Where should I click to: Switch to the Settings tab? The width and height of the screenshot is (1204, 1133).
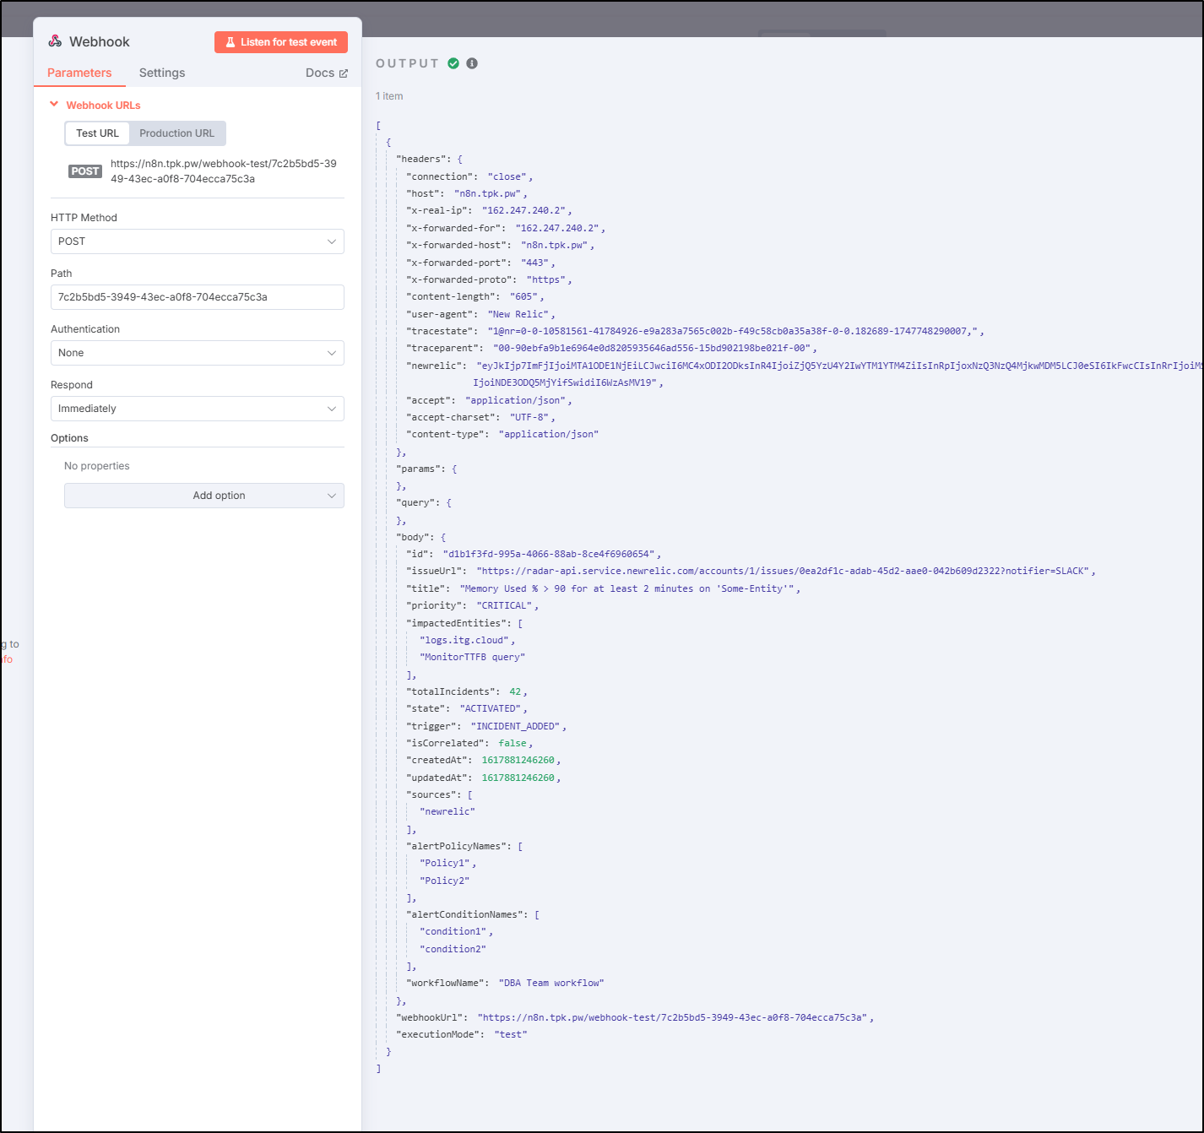click(162, 73)
